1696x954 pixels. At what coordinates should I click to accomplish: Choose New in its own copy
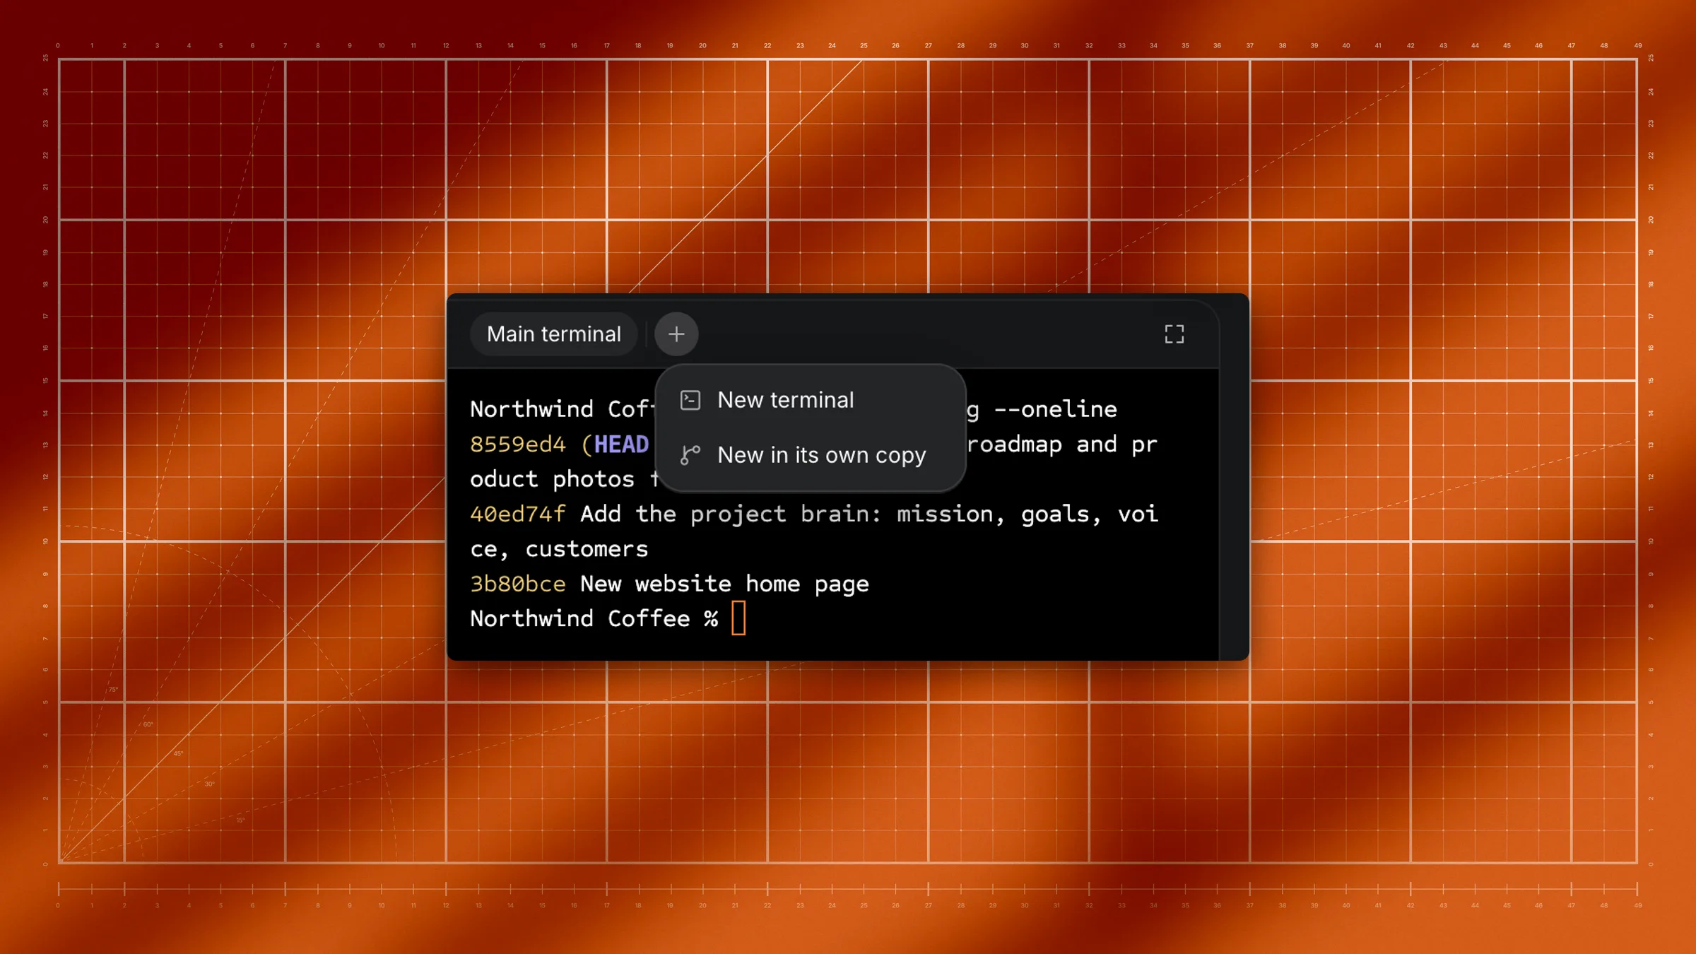[810, 455]
